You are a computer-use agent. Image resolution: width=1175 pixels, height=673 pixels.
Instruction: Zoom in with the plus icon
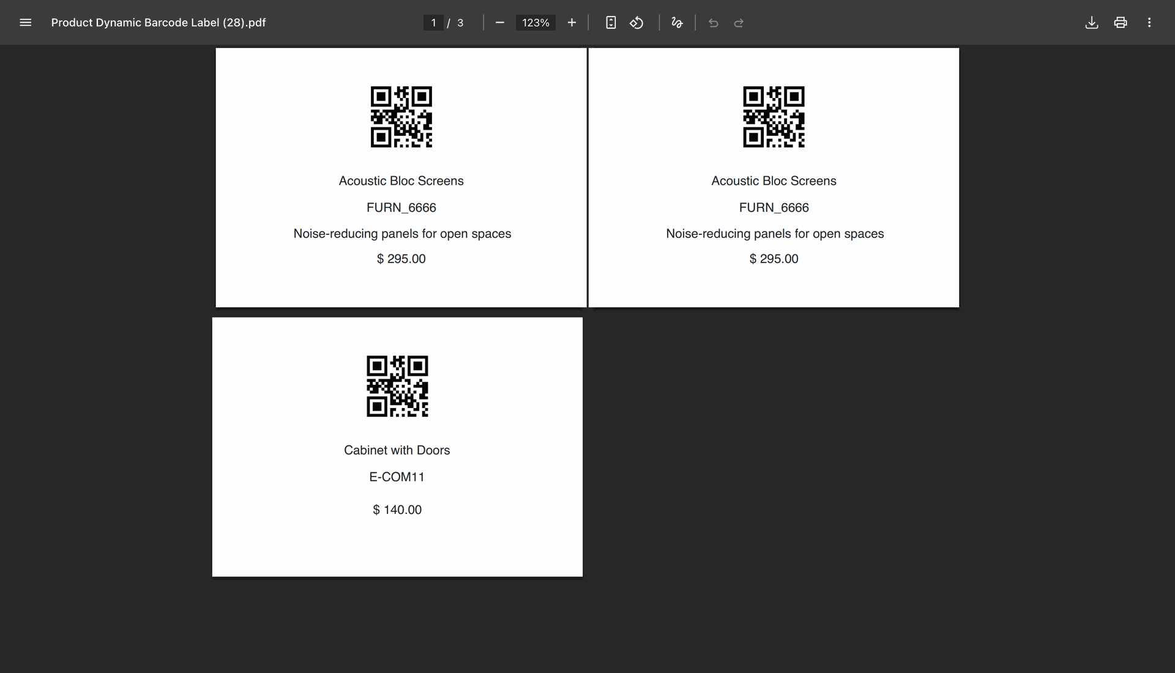pos(572,23)
